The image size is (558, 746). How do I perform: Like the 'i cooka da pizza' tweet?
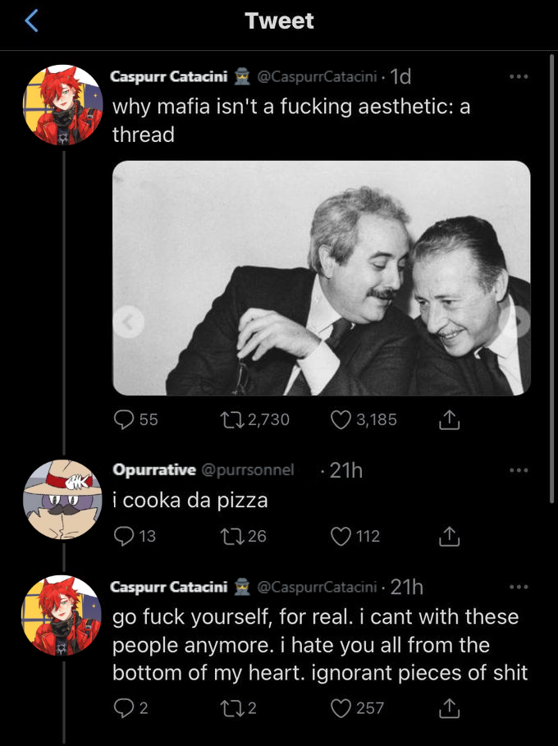coord(341,536)
